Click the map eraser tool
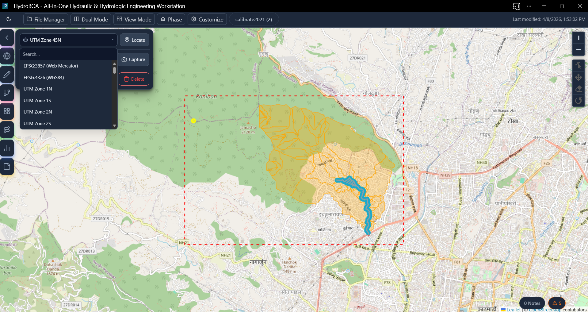This screenshot has width=588, height=312. pyautogui.click(x=578, y=89)
